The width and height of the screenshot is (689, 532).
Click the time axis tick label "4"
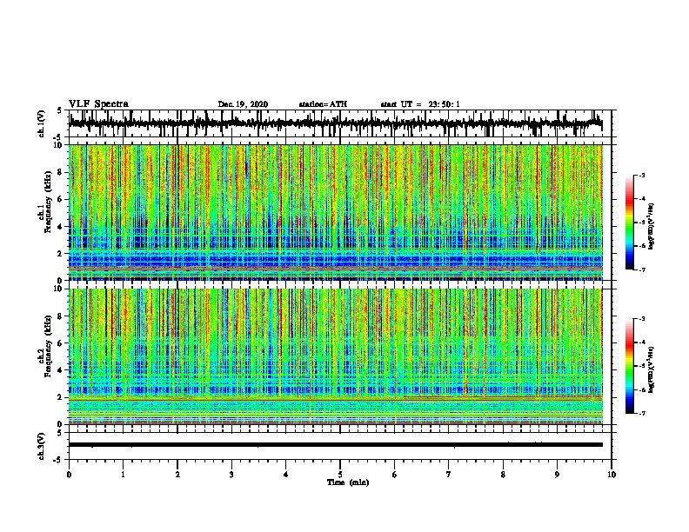point(286,475)
